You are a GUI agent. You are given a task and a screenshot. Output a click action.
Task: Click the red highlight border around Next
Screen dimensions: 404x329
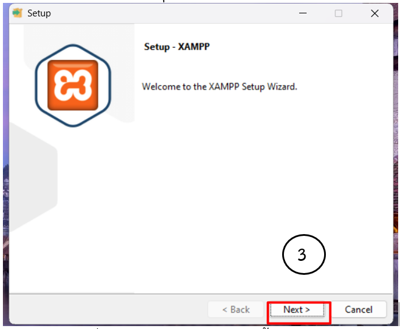point(299,323)
